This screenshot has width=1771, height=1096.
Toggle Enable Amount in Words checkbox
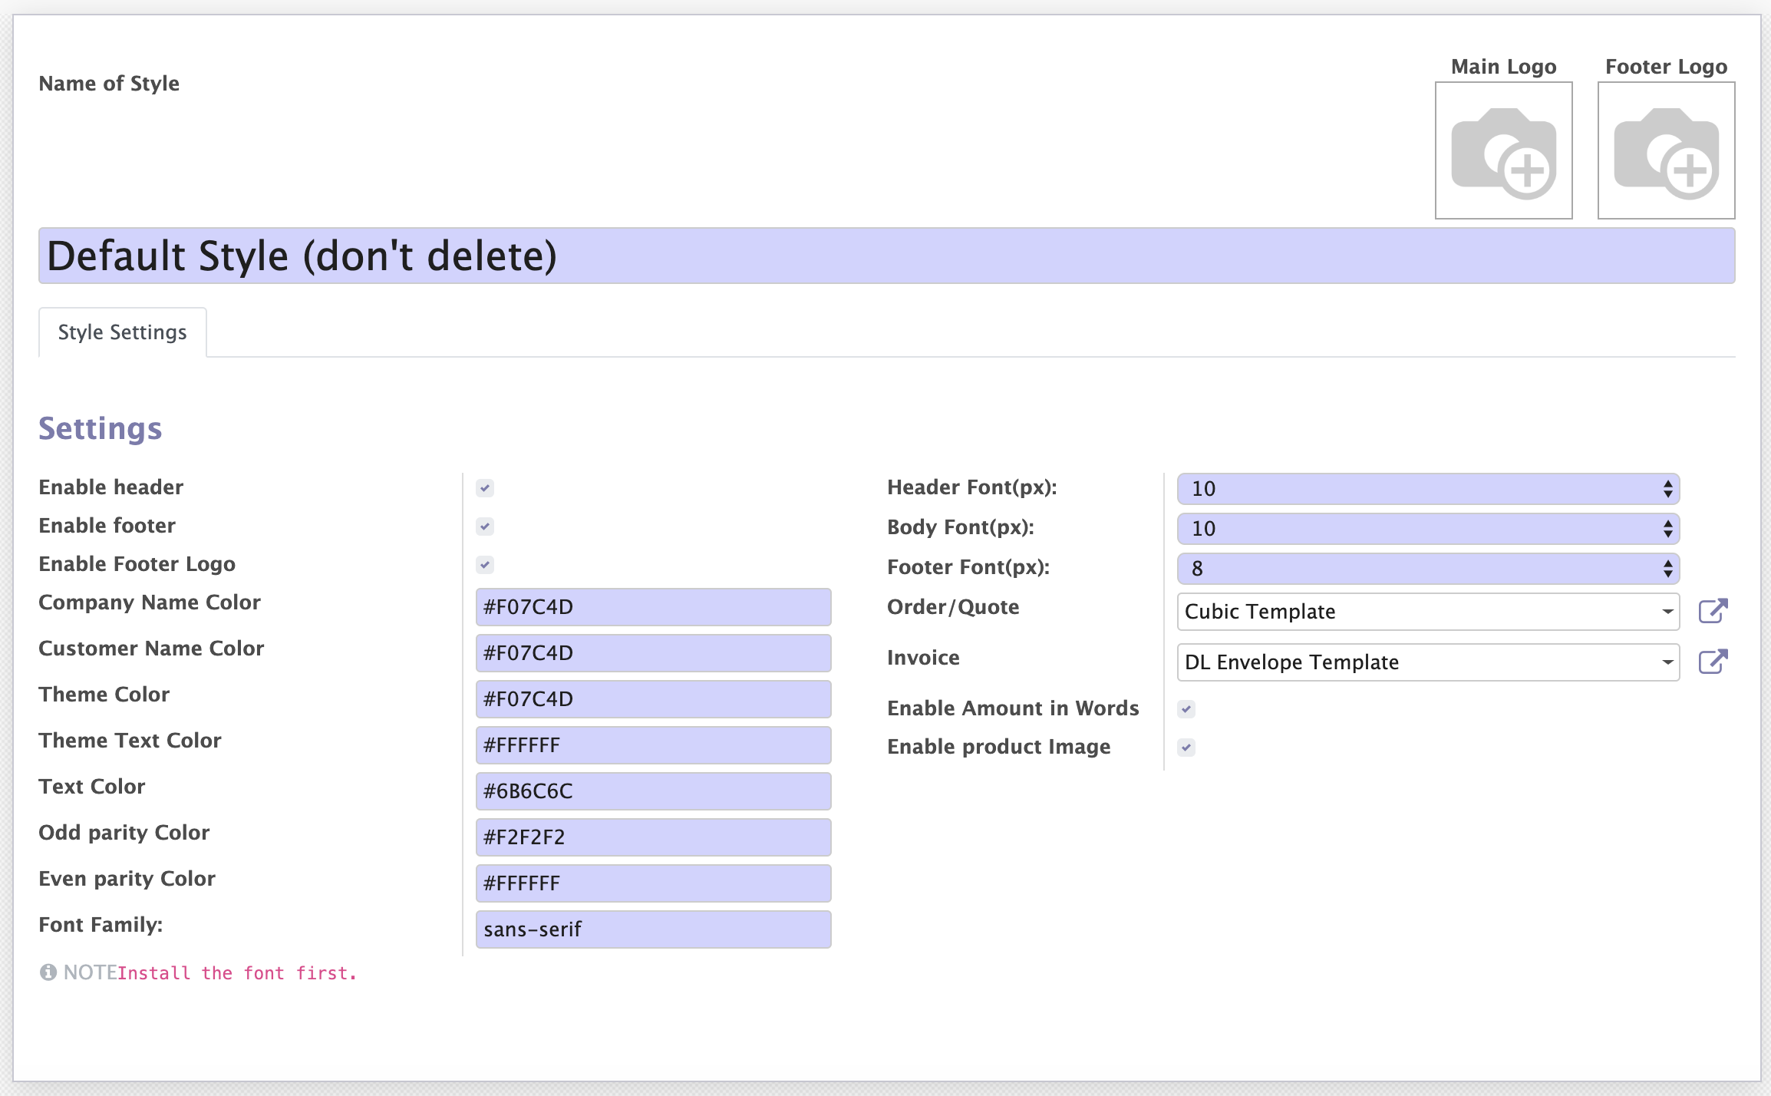click(1186, 709)
